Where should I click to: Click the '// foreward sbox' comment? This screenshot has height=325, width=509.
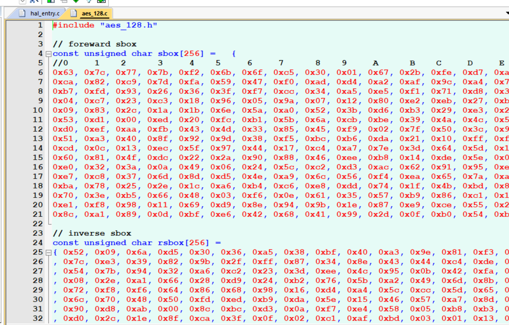[x=95, y=44]
